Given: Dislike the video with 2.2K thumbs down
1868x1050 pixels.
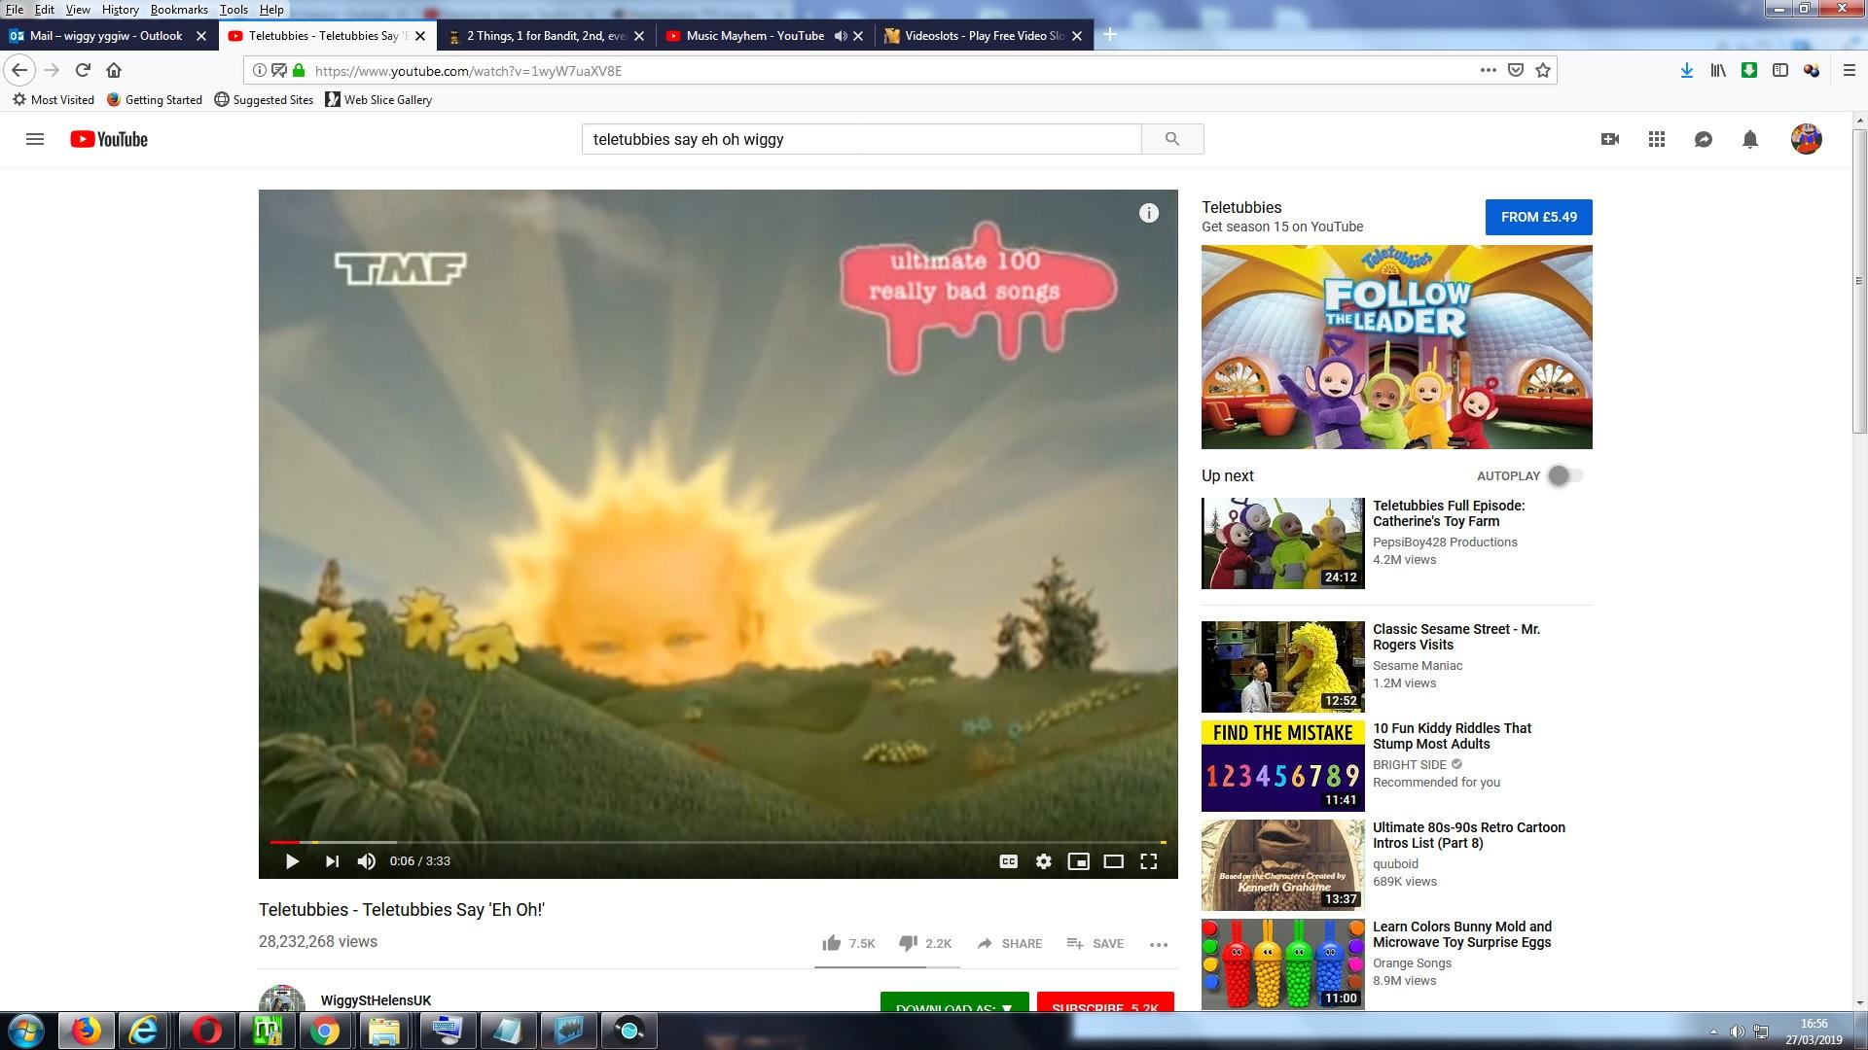Looking at the screenshot, I should tap(925, 943).
